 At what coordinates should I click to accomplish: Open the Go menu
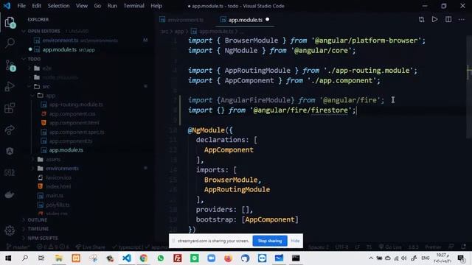[x=97, y=6]
